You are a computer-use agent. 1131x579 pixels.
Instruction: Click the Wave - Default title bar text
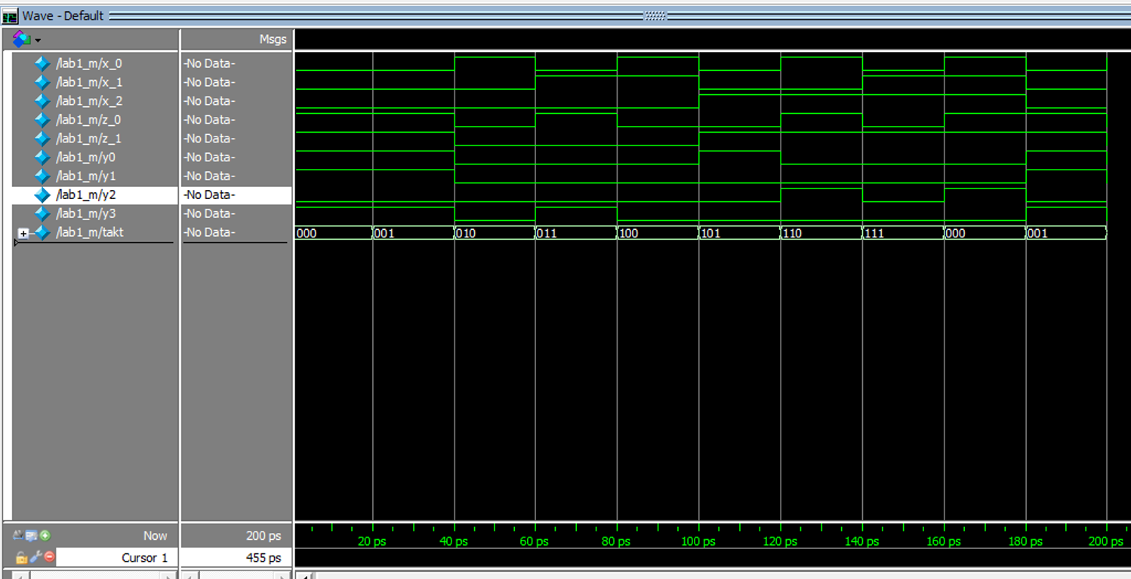coord(63,16)
